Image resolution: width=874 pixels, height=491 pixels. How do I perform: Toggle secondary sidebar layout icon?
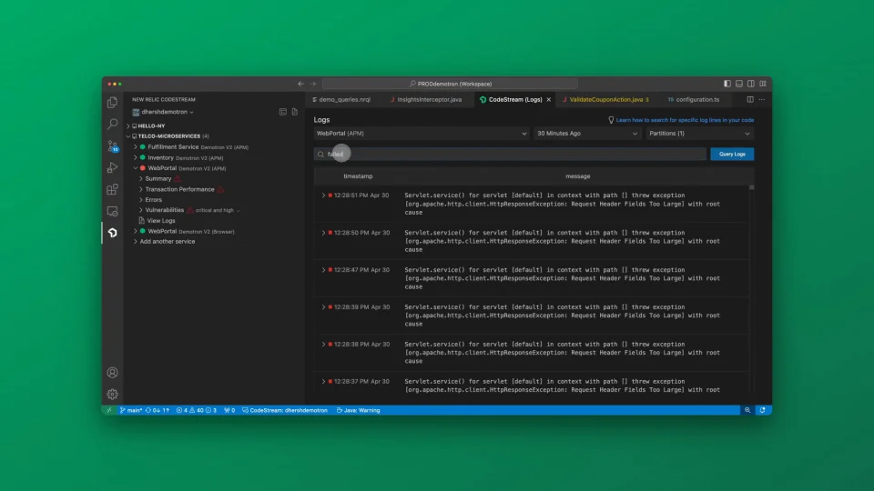point(751,84)
